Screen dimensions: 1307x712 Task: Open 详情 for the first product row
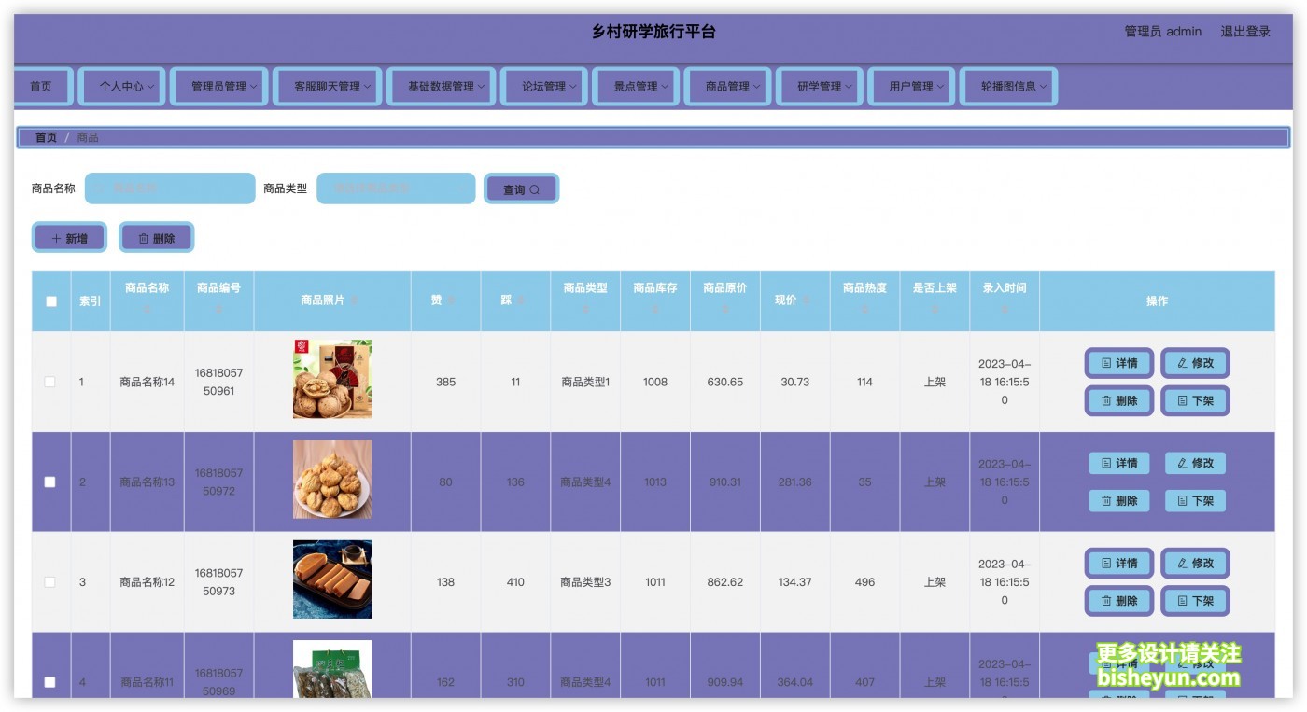coord(1118,363)
